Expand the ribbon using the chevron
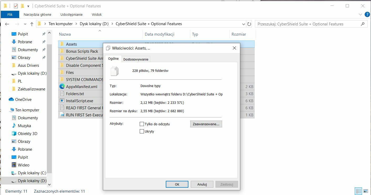Screen dimensions: 371x195 pyautogui.click(x=360, y=14)
